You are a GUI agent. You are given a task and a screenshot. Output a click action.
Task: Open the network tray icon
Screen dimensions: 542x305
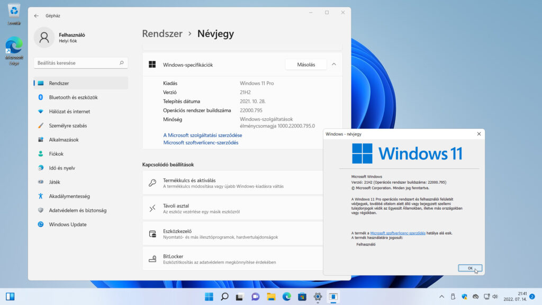pos(487,297)
